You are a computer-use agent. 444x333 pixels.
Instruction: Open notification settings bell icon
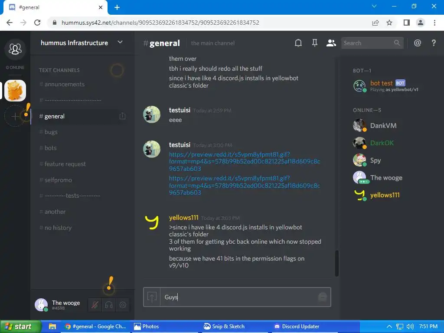tap(298, 43)
